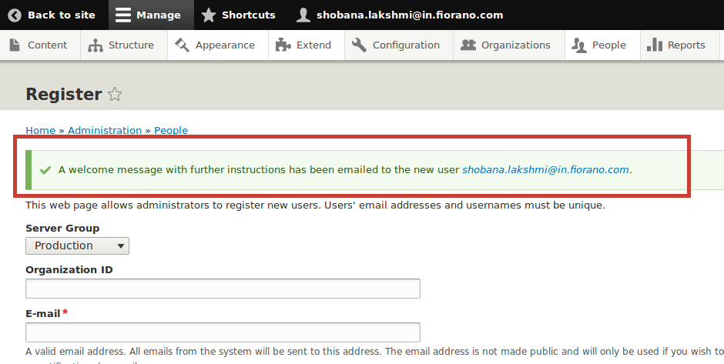Follow the Home breadcrumb link
Image resolution: width=724 pixels, height=364 pixels.
[40, 130]
